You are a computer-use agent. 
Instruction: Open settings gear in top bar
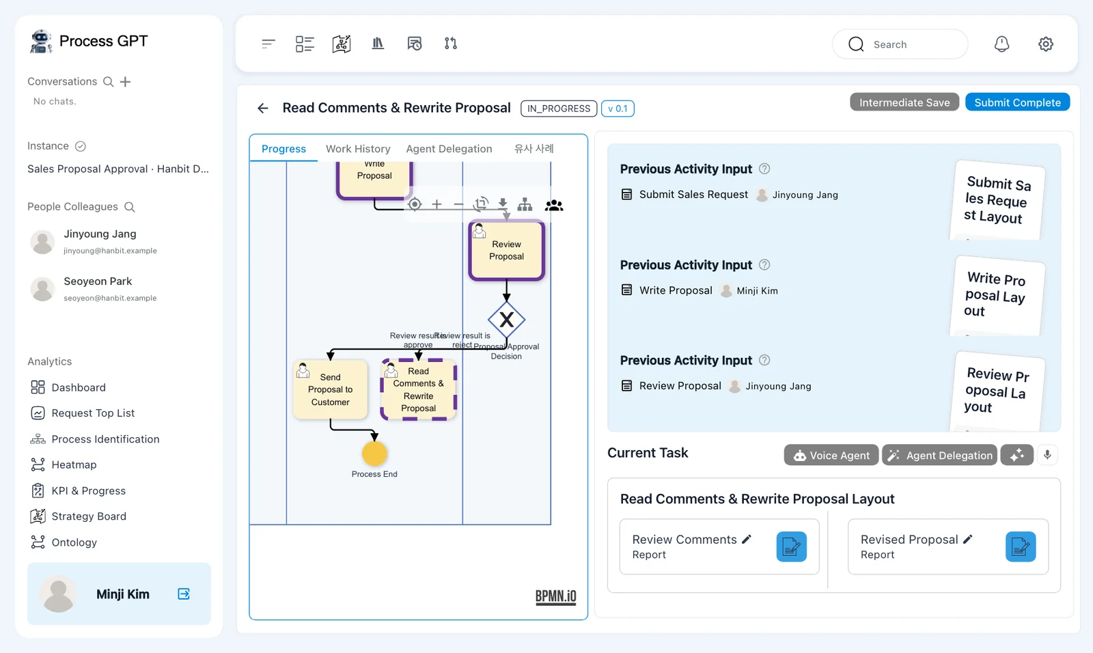coord(1045,44)
